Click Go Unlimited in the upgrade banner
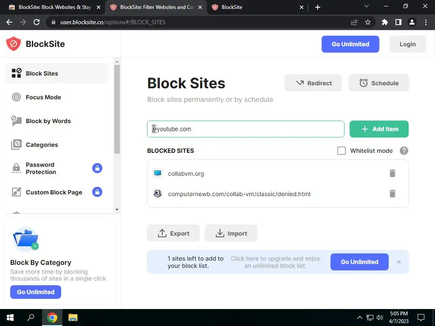435x326 pixels. tap(359, 261)
